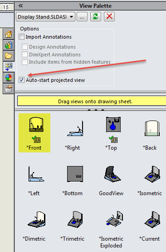The image size is (166, 252).
Task: Open the Custom Properties tab icon
Action: 9,89
